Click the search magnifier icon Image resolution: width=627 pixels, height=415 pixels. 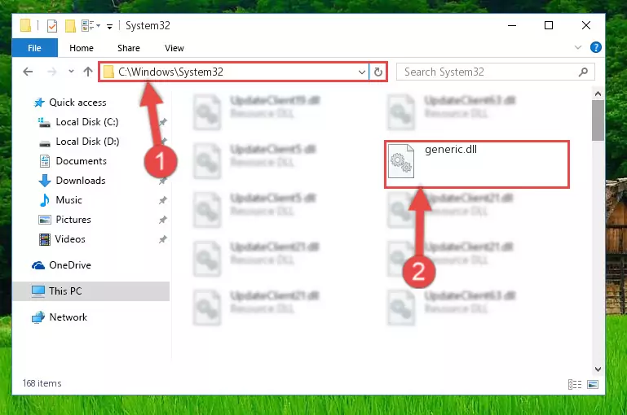pyautogui.click(x=584, y=72)
